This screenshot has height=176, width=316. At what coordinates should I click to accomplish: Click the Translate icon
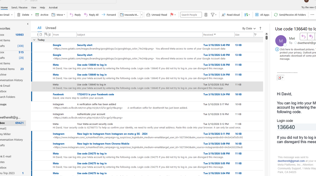246,15
